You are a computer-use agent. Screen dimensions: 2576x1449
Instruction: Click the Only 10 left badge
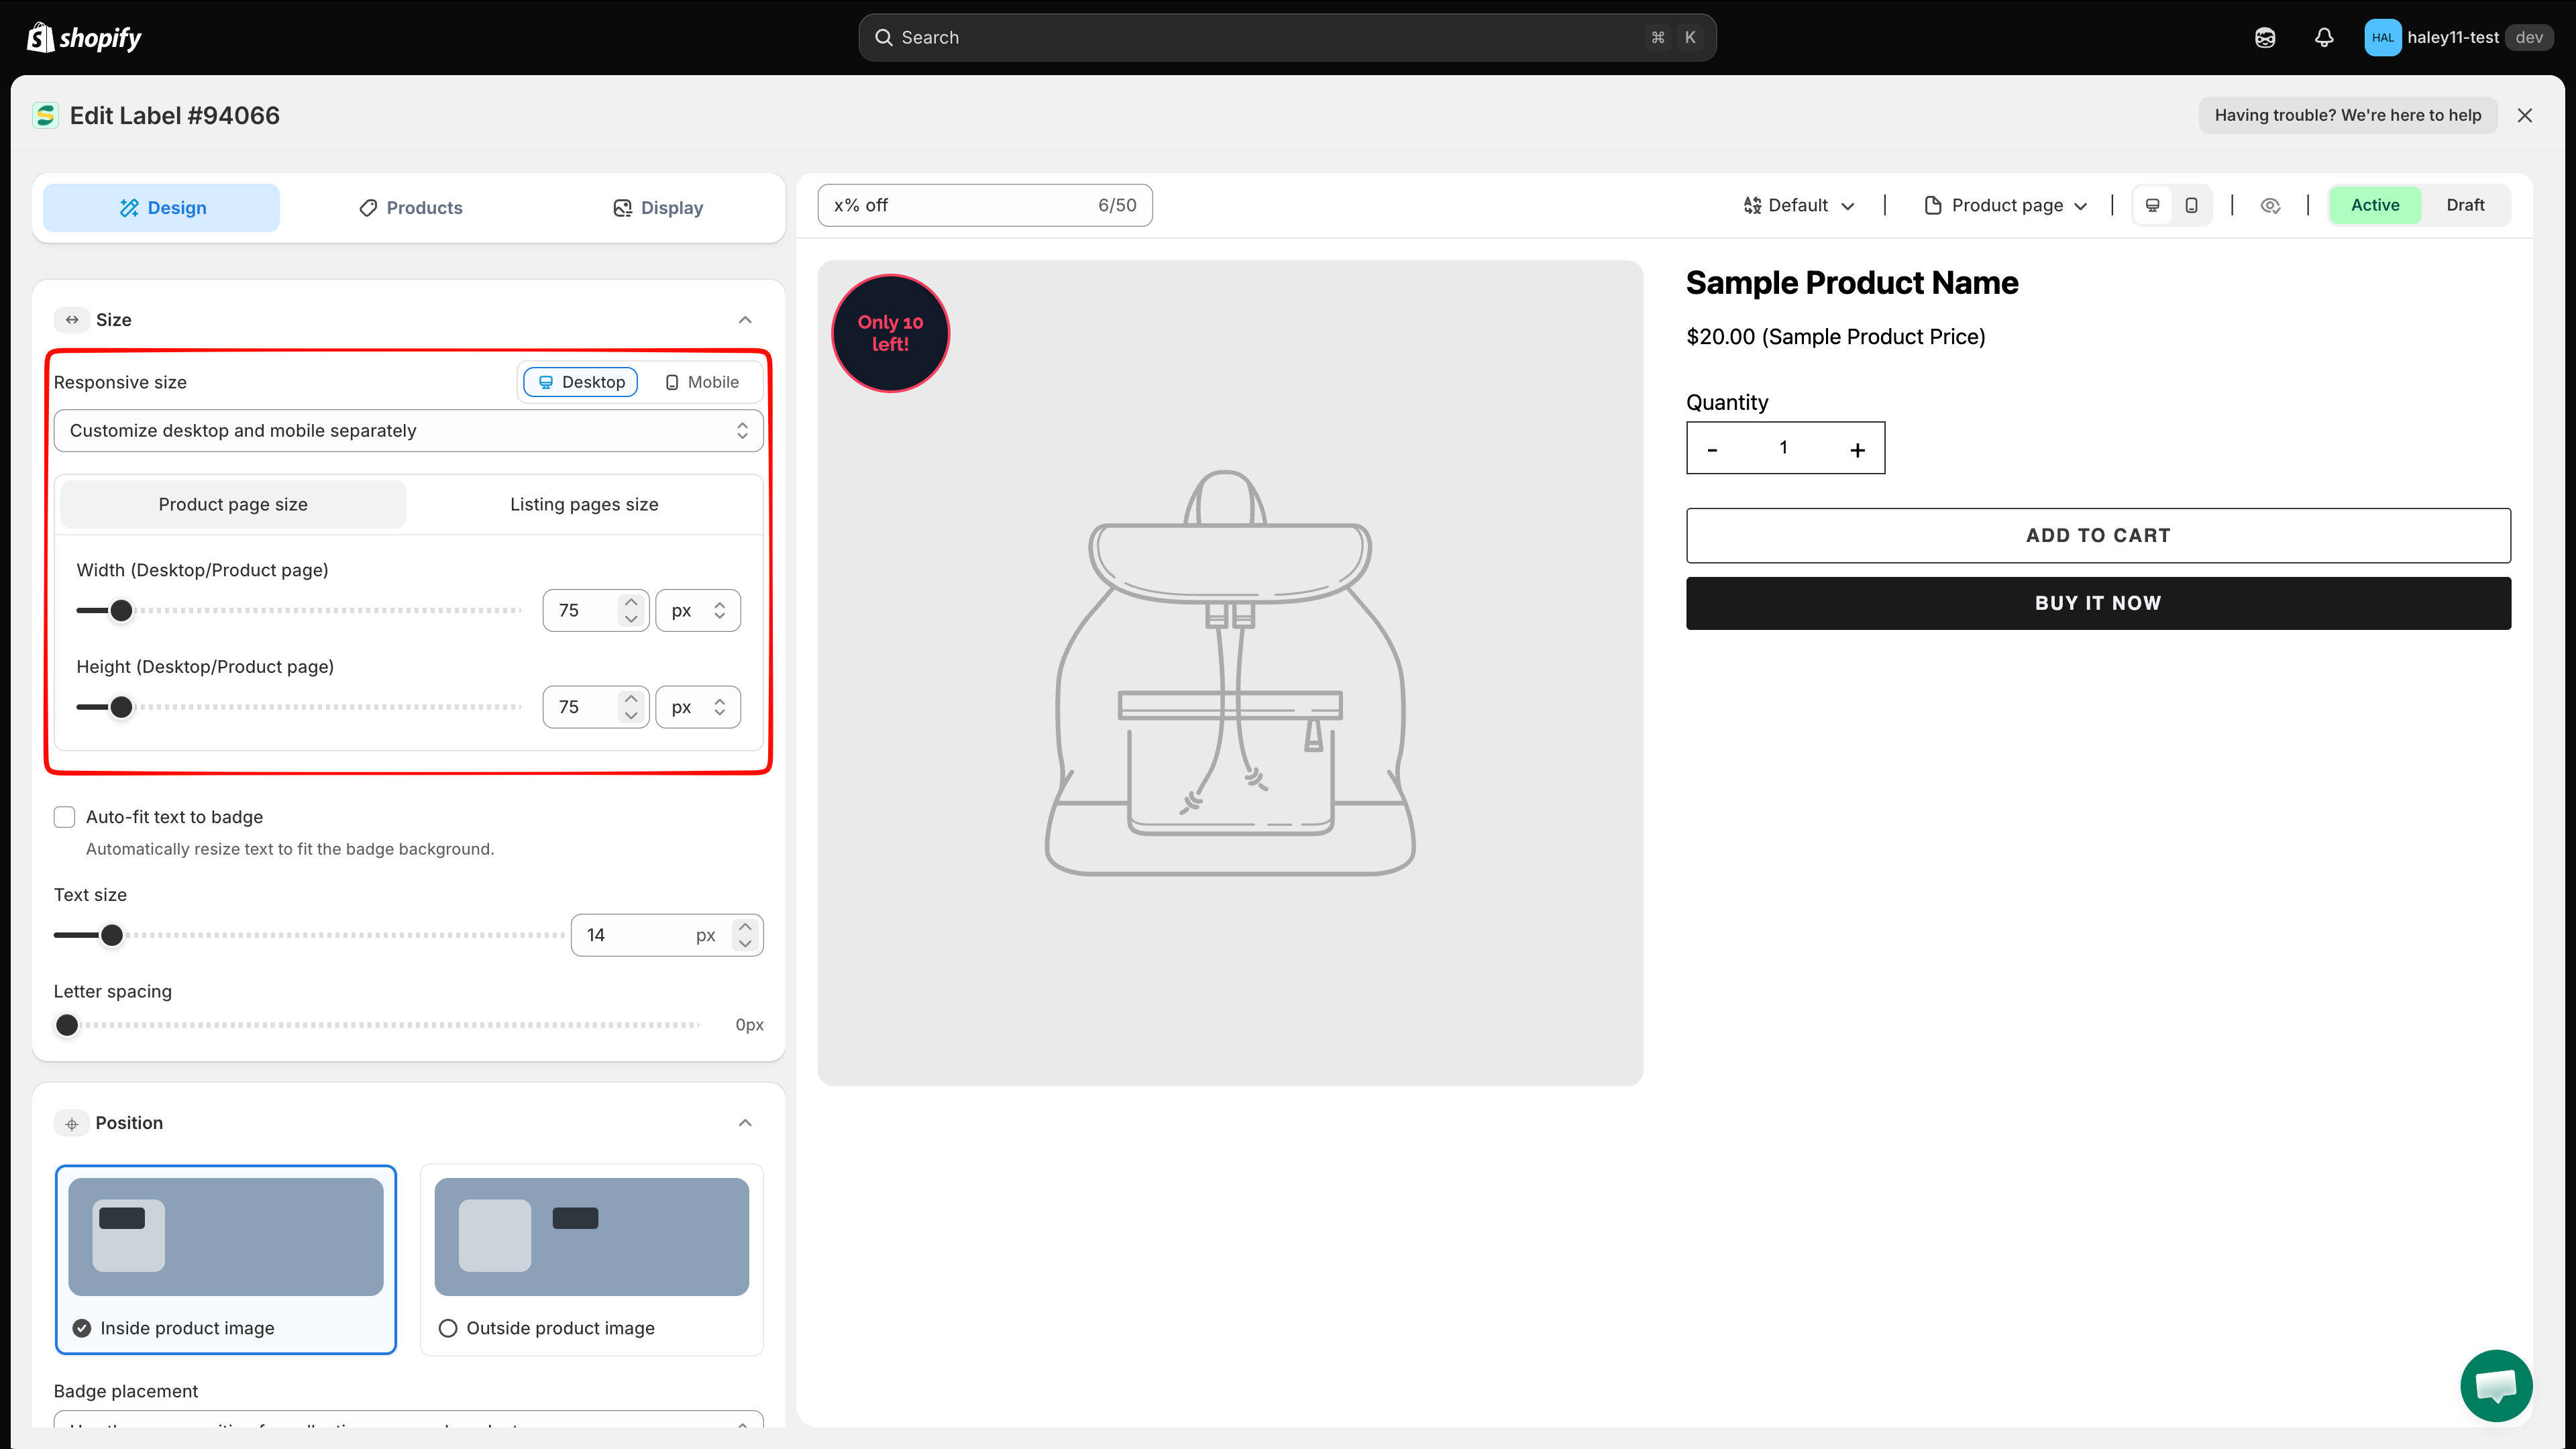click(890, 333)
